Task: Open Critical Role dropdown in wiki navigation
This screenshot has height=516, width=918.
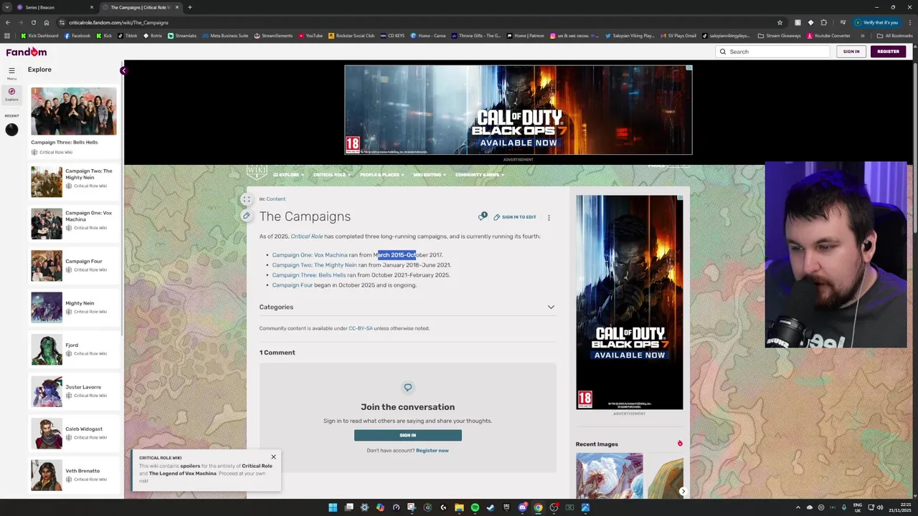Action: tap(331, 175)
